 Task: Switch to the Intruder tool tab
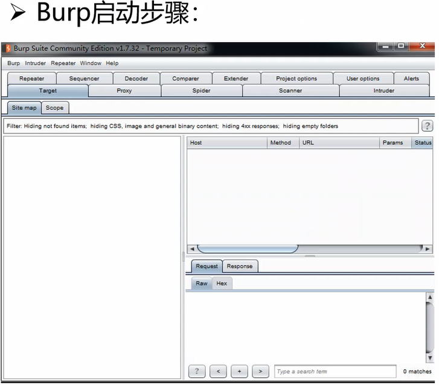pos(383,91)
